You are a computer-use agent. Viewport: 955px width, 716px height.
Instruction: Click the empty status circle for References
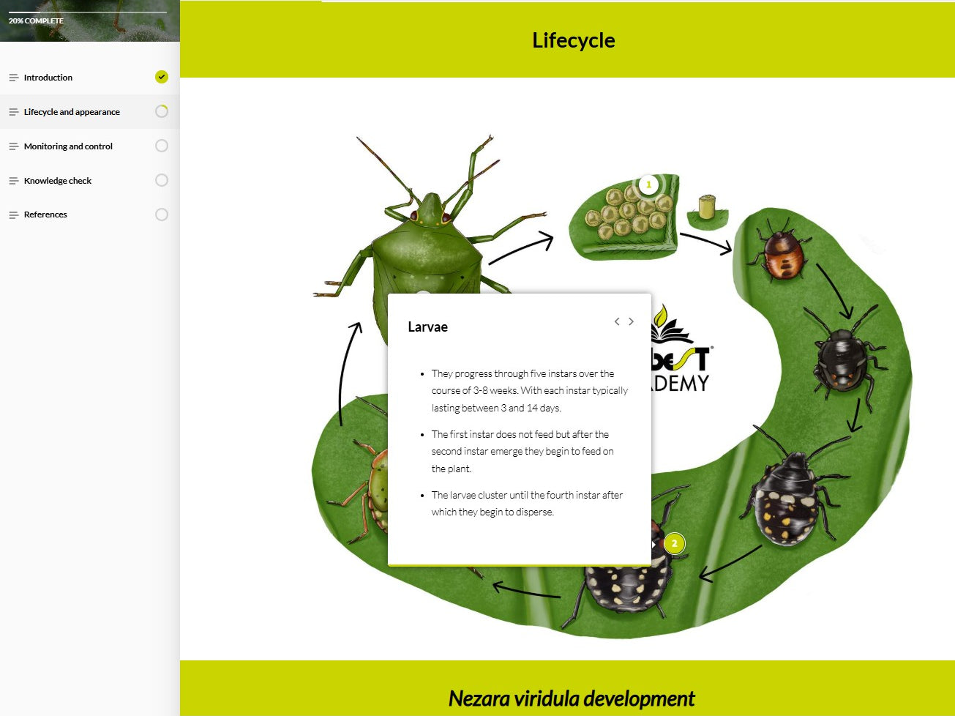pyautogui.click(x=162, y=215)
